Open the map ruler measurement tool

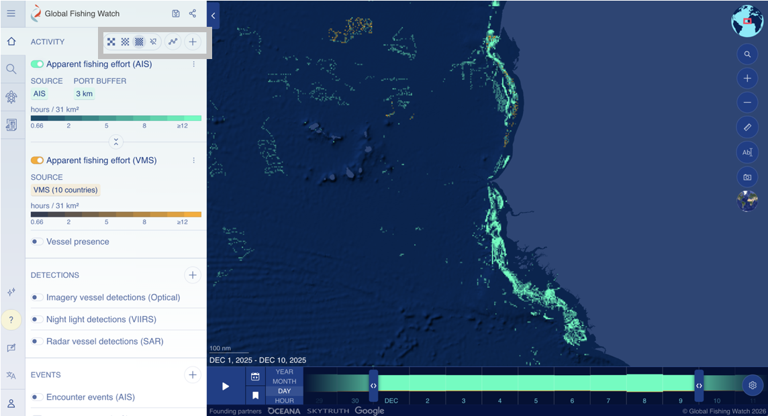click(x=747, y=127)
